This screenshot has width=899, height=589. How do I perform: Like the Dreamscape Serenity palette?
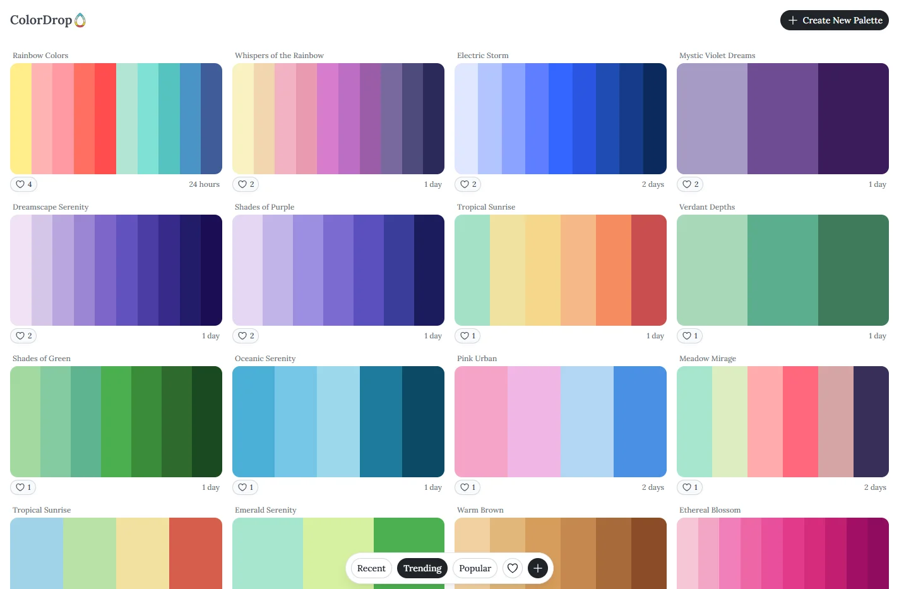coord(24,336)
